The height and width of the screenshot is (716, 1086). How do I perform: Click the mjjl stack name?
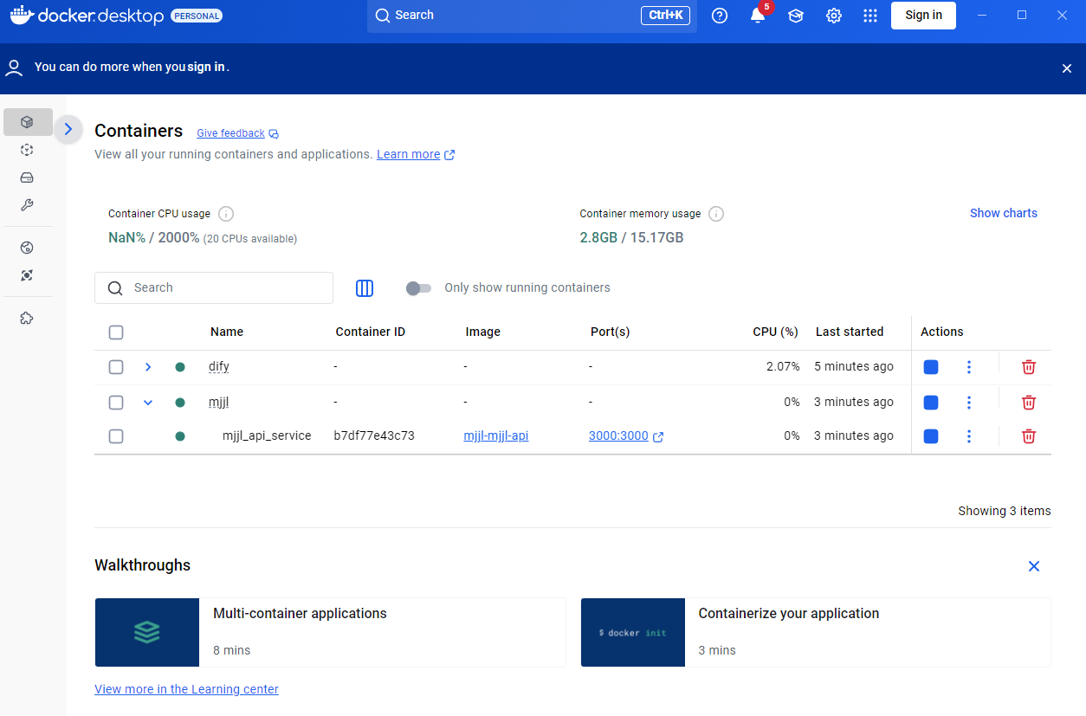coord(219,403)
